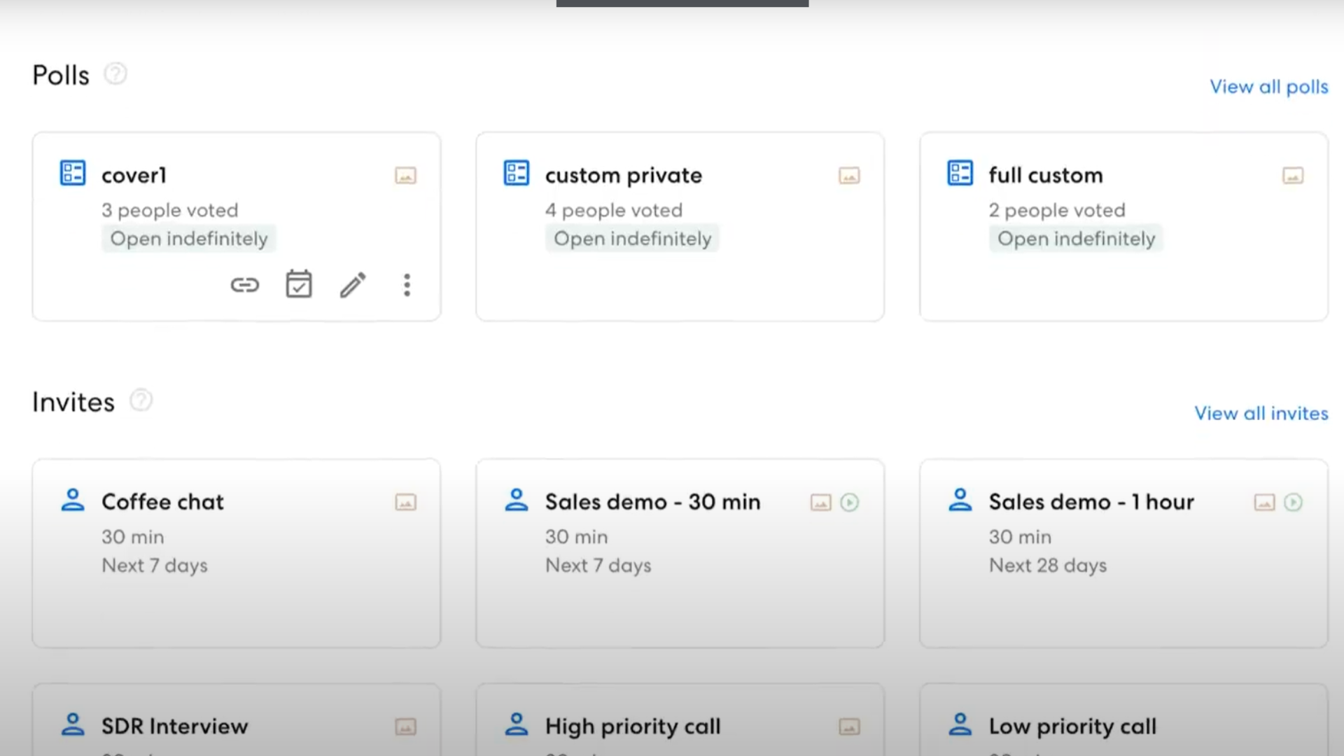The image size is (1344, 756).
Task: Click the cover image icon on cover1 card
Action: [406, 176]
